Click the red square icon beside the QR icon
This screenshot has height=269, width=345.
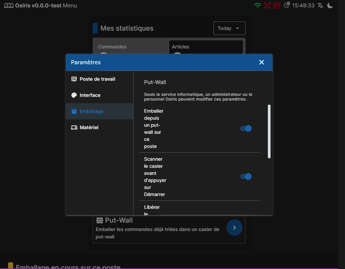(x=277, y=5)
